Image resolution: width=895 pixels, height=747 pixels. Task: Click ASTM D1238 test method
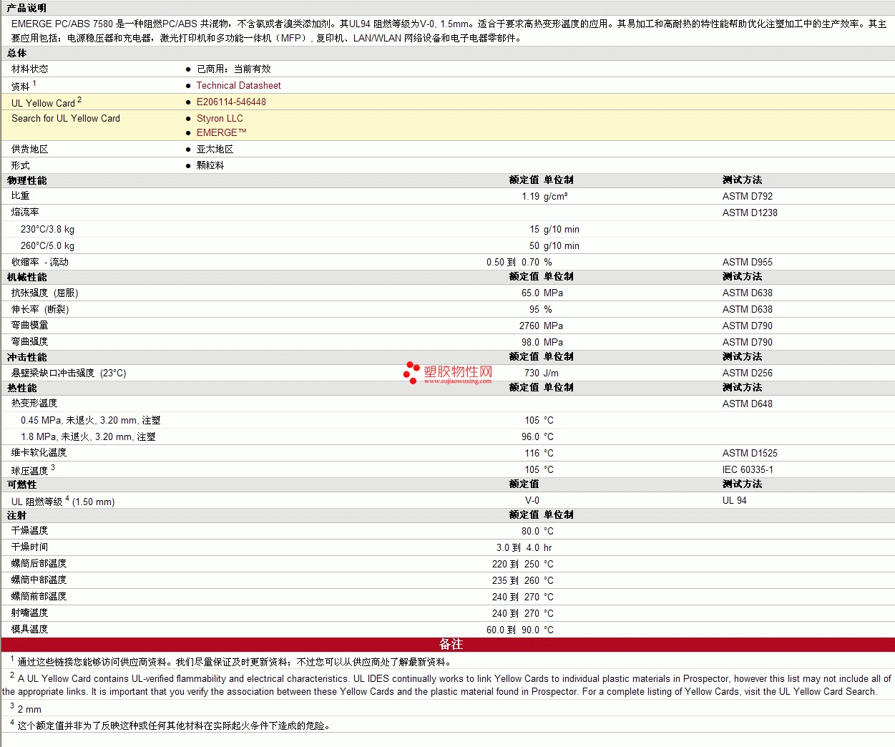point(750,213)
